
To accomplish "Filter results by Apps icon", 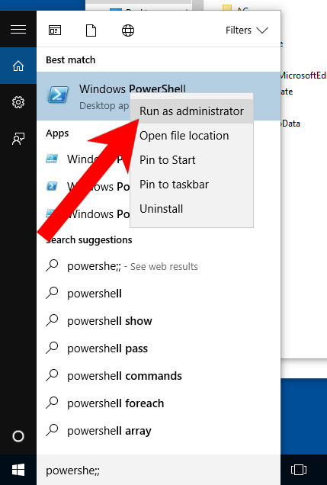I will tap(55, 31).
